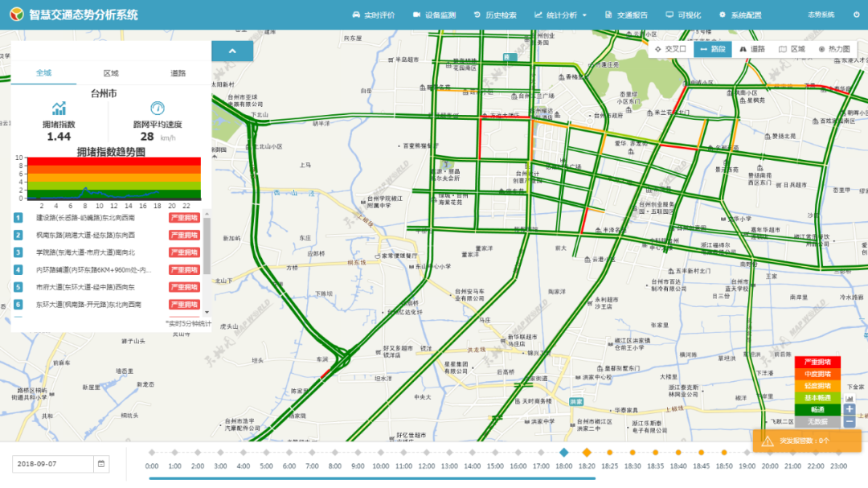This screenshot has width=868, height=488.
Task: Open the 可视化 menu
Action: point(683,15)
